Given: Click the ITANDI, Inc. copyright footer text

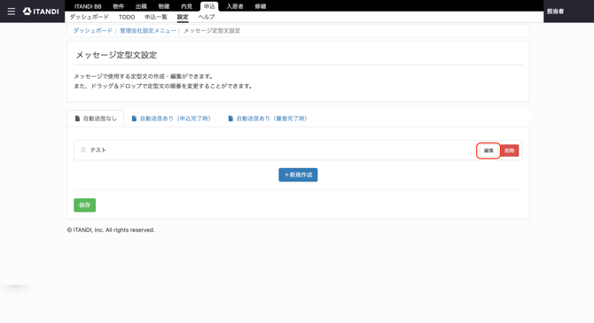Looking at the screenshot, I should (111, 230).
